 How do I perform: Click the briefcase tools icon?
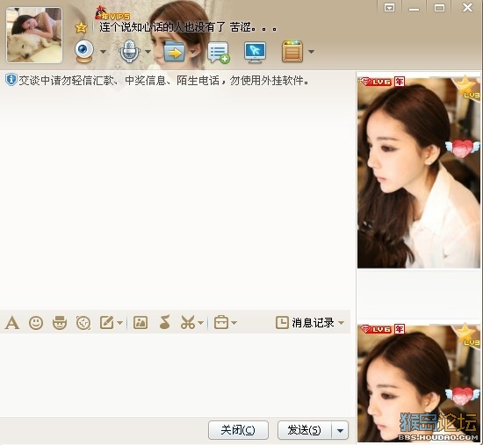pyautogui.click(x=221, y=323)
